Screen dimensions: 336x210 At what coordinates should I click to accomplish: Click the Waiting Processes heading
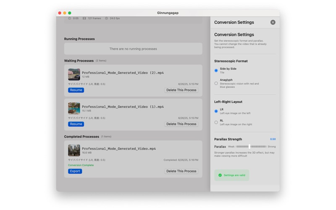pos(79,61)
